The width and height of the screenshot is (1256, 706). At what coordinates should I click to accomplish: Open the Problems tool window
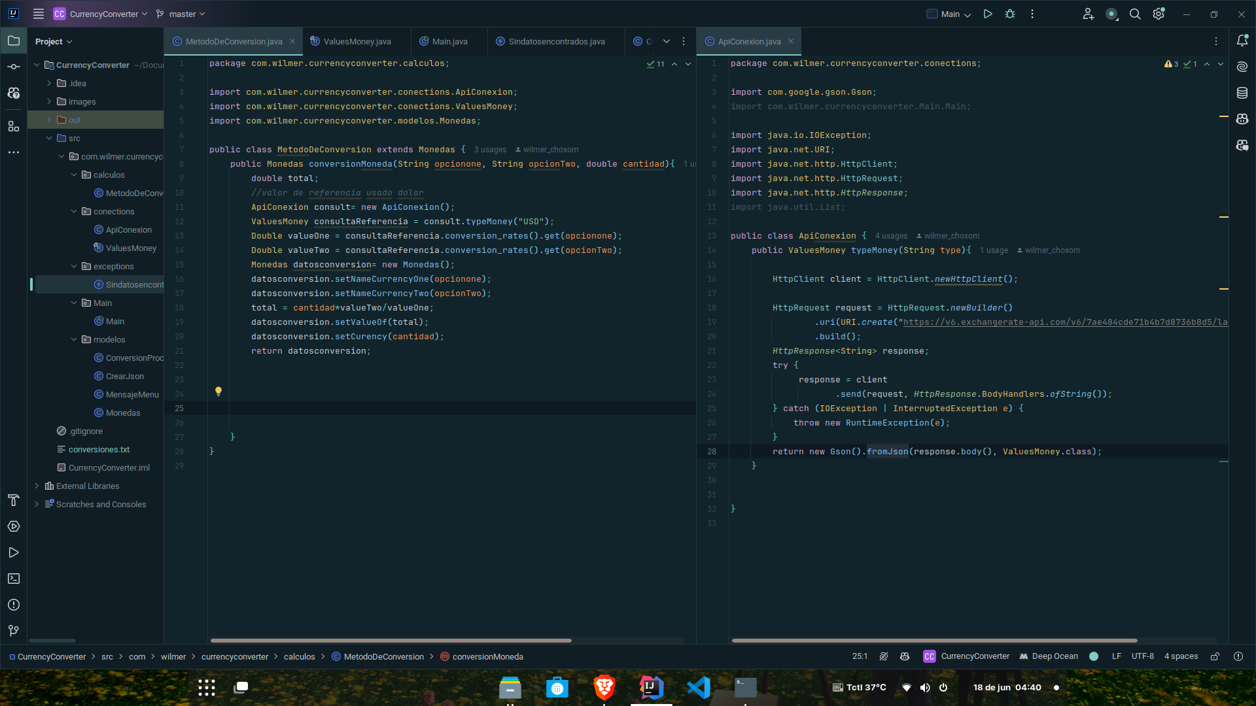pyautogui.click(x=14, y=605)
